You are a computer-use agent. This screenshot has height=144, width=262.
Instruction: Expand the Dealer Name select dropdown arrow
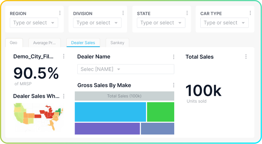point(119,69)
